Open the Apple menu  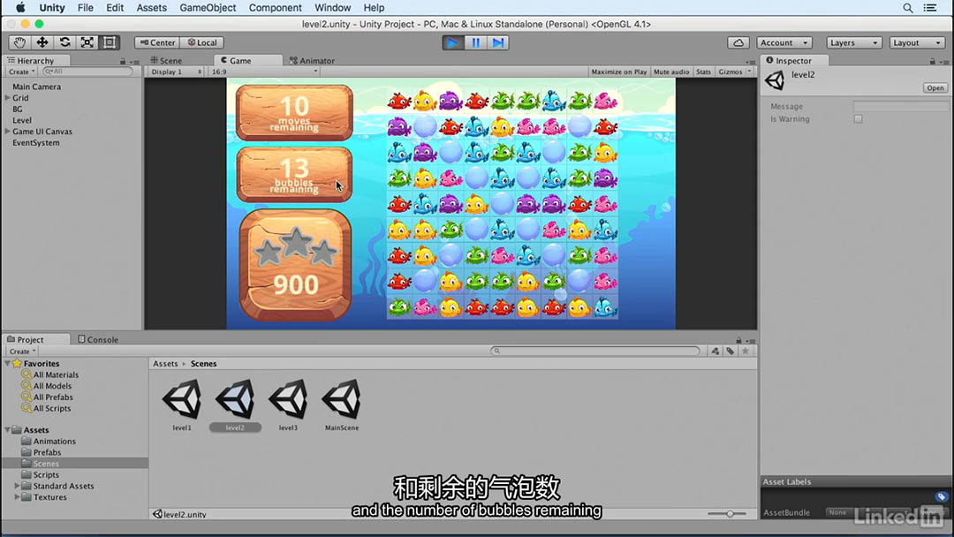20,8
